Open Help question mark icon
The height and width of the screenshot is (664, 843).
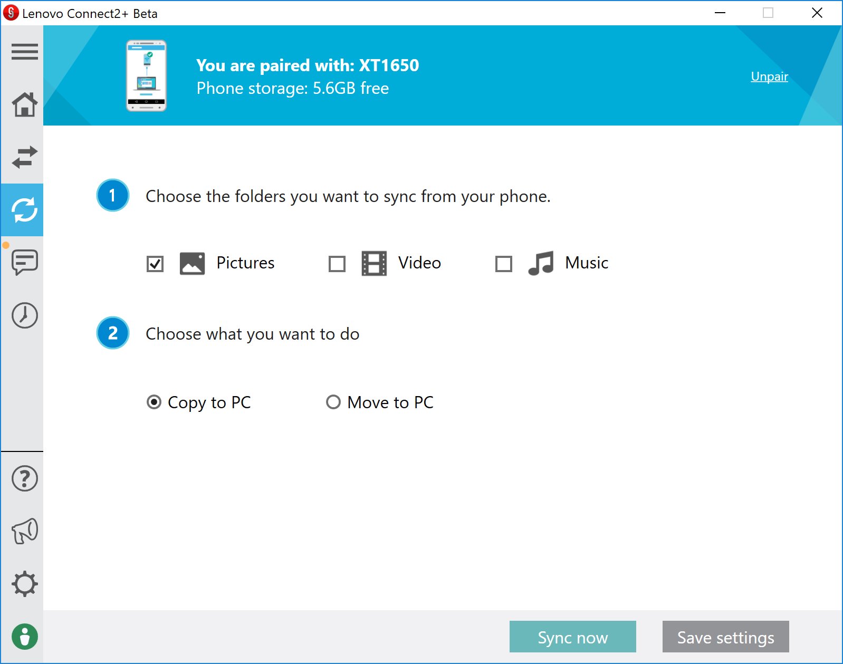[25, 478]
